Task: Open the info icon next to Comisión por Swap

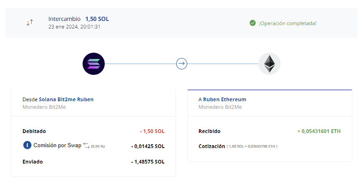Action: click(x=27, y=145)
